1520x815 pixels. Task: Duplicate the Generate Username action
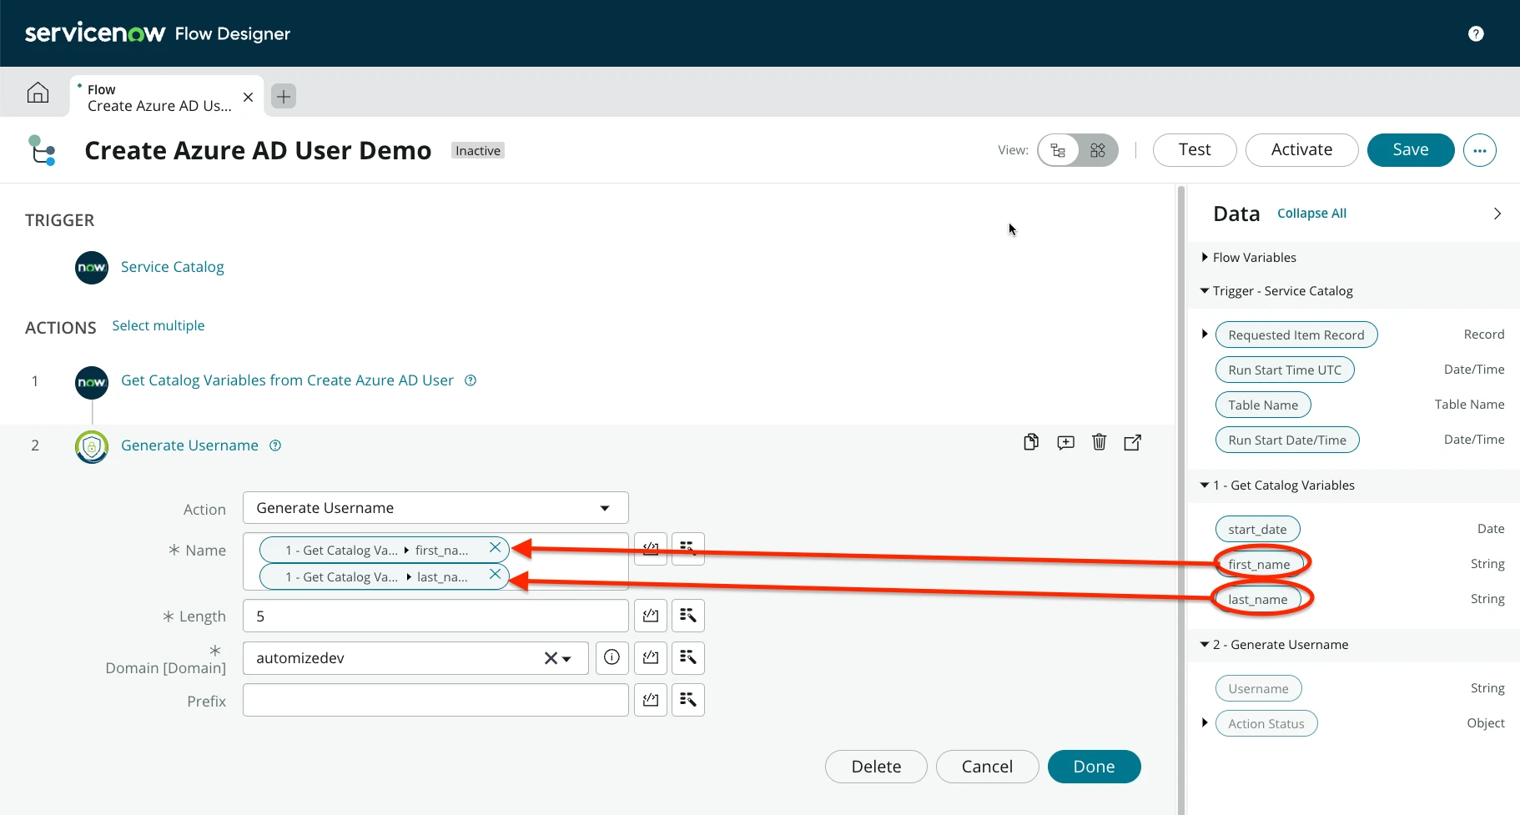tap(1031, 442)
